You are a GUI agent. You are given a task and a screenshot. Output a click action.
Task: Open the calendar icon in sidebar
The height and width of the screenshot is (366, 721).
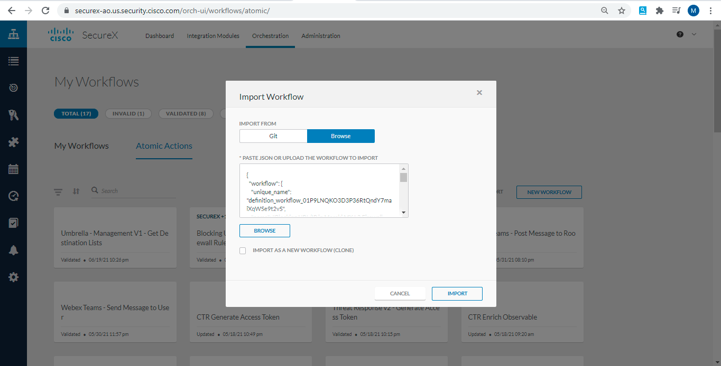(13, 169)
